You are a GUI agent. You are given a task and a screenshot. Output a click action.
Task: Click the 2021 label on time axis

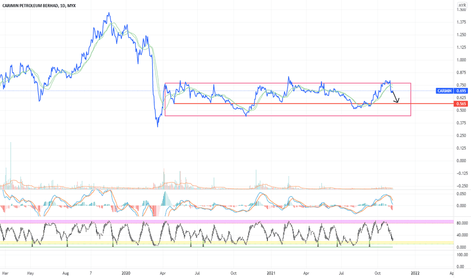click(x=271, y=273)
